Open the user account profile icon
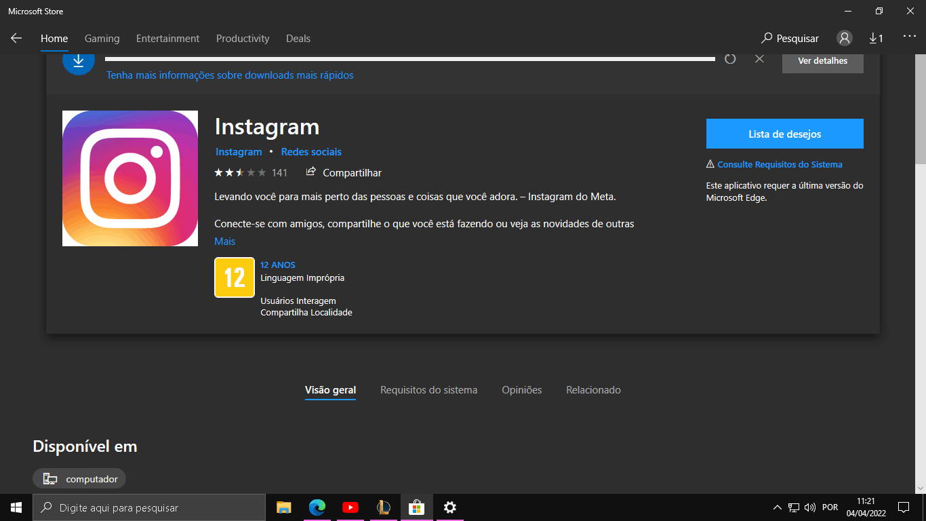926x521 pixels. point(844,39)
